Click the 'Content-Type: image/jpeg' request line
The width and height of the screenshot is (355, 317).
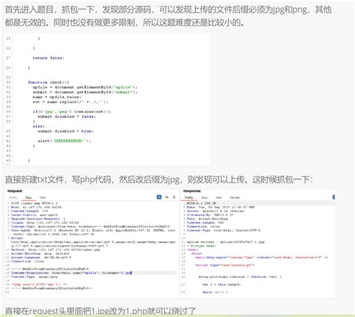[x=34, y=277]
